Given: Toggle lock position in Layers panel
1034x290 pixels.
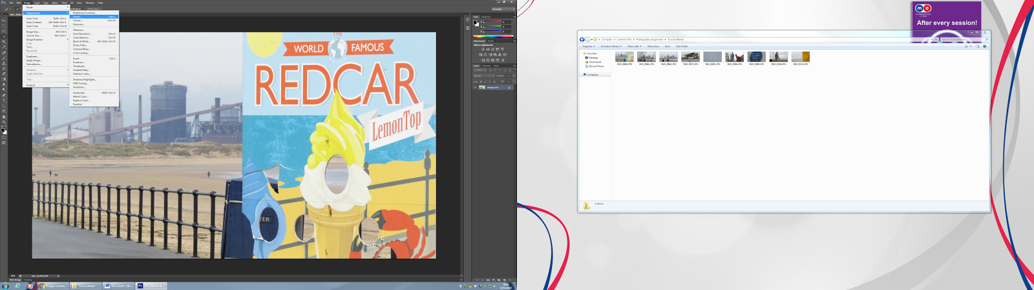Looking at the screenshot, I should pos(490,82).
